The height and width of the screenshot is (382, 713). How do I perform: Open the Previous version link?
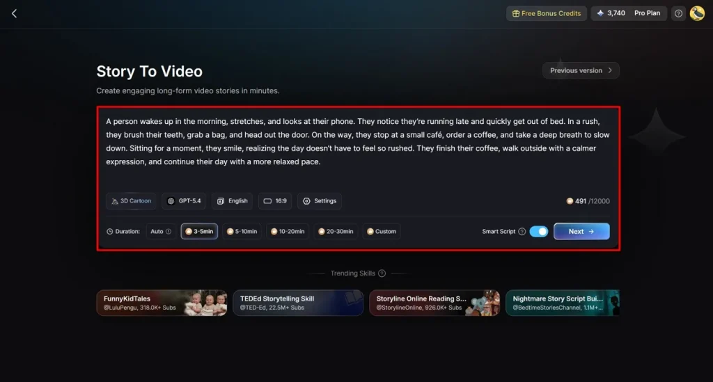[581, 70]
